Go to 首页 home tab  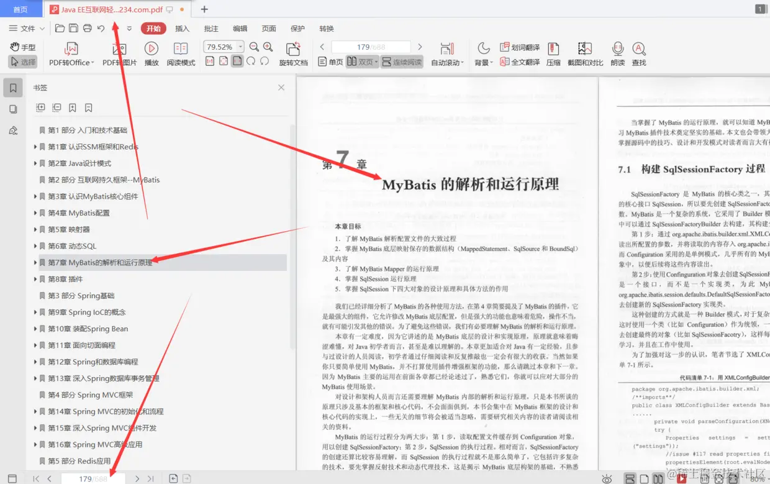(x=20, y=9)
